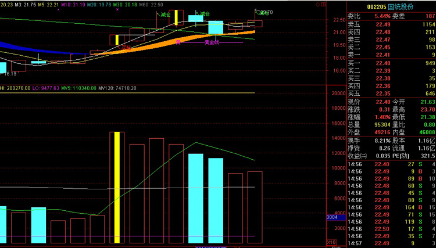The image size is (436, 248).
Task: Select the 买四 bid price 22.36
Action: coord(383,86)
